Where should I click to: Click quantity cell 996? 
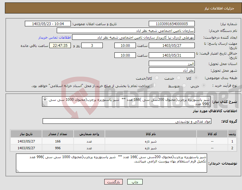[x=58, y=148]
